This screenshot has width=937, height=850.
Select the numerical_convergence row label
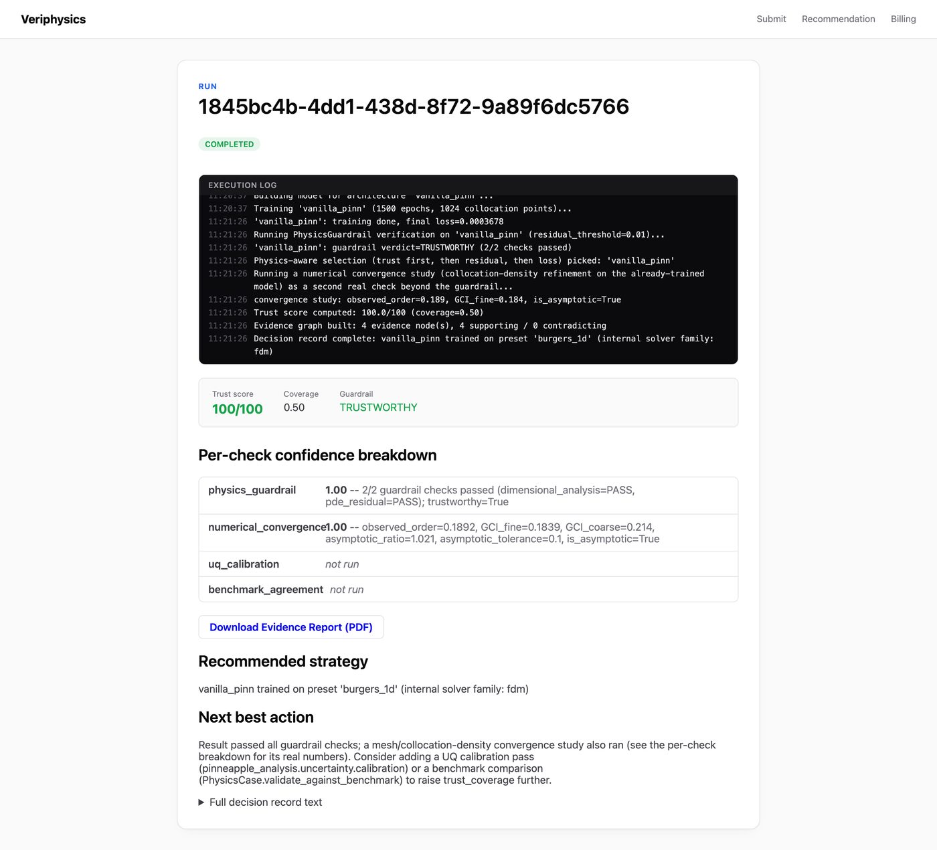(266, 527)
